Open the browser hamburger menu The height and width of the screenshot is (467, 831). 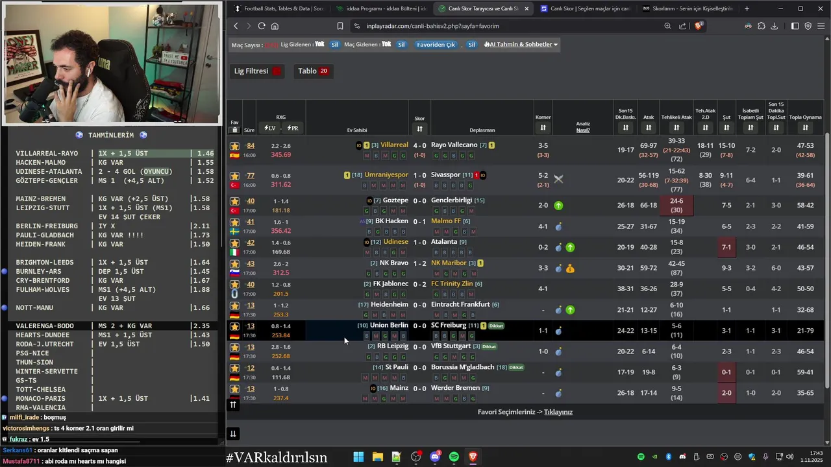tap(821, 26)
